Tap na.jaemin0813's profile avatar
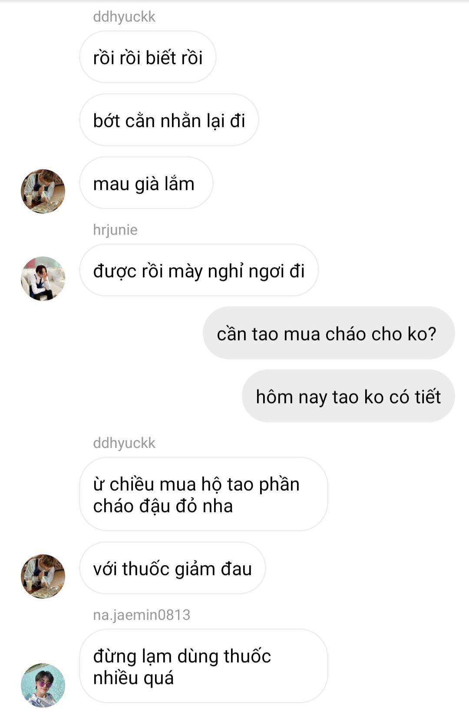Image resolution: width=469 pixels, height=717 pixels. point(43,685)
